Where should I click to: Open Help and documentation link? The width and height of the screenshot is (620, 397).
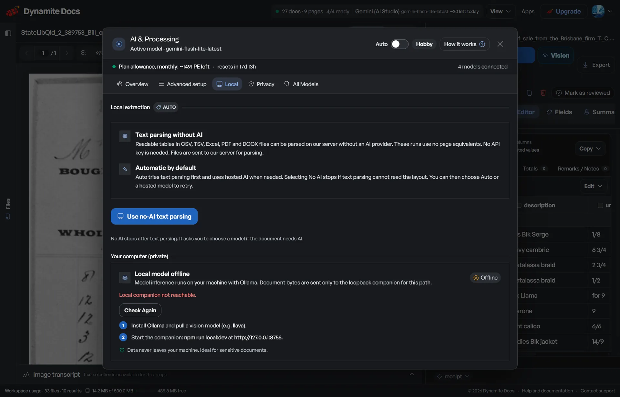pos(547,391)
